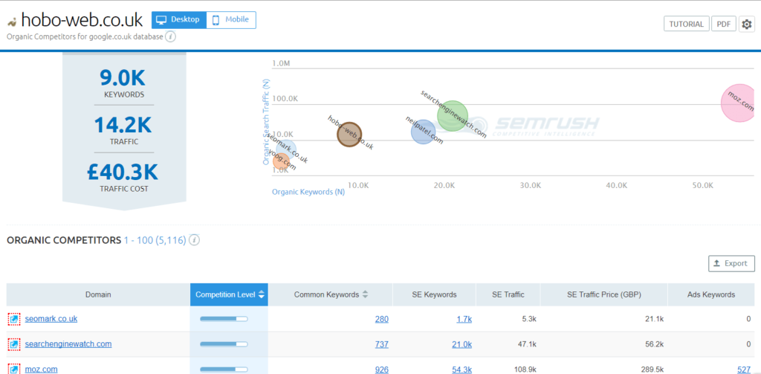Click the £40.3K traffic cost figure

click(123, 172)
